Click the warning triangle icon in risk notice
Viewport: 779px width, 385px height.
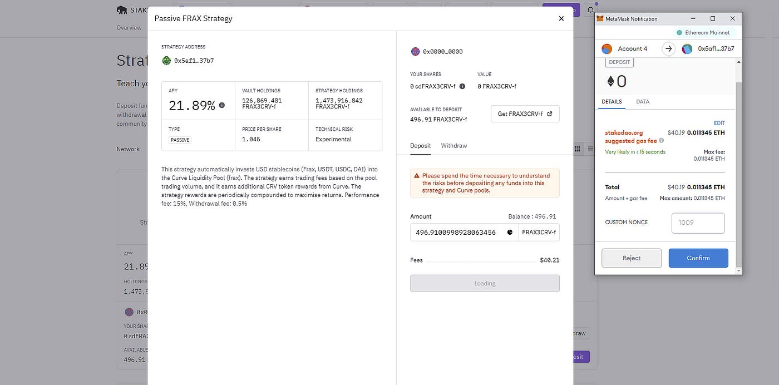click(416, 176)
